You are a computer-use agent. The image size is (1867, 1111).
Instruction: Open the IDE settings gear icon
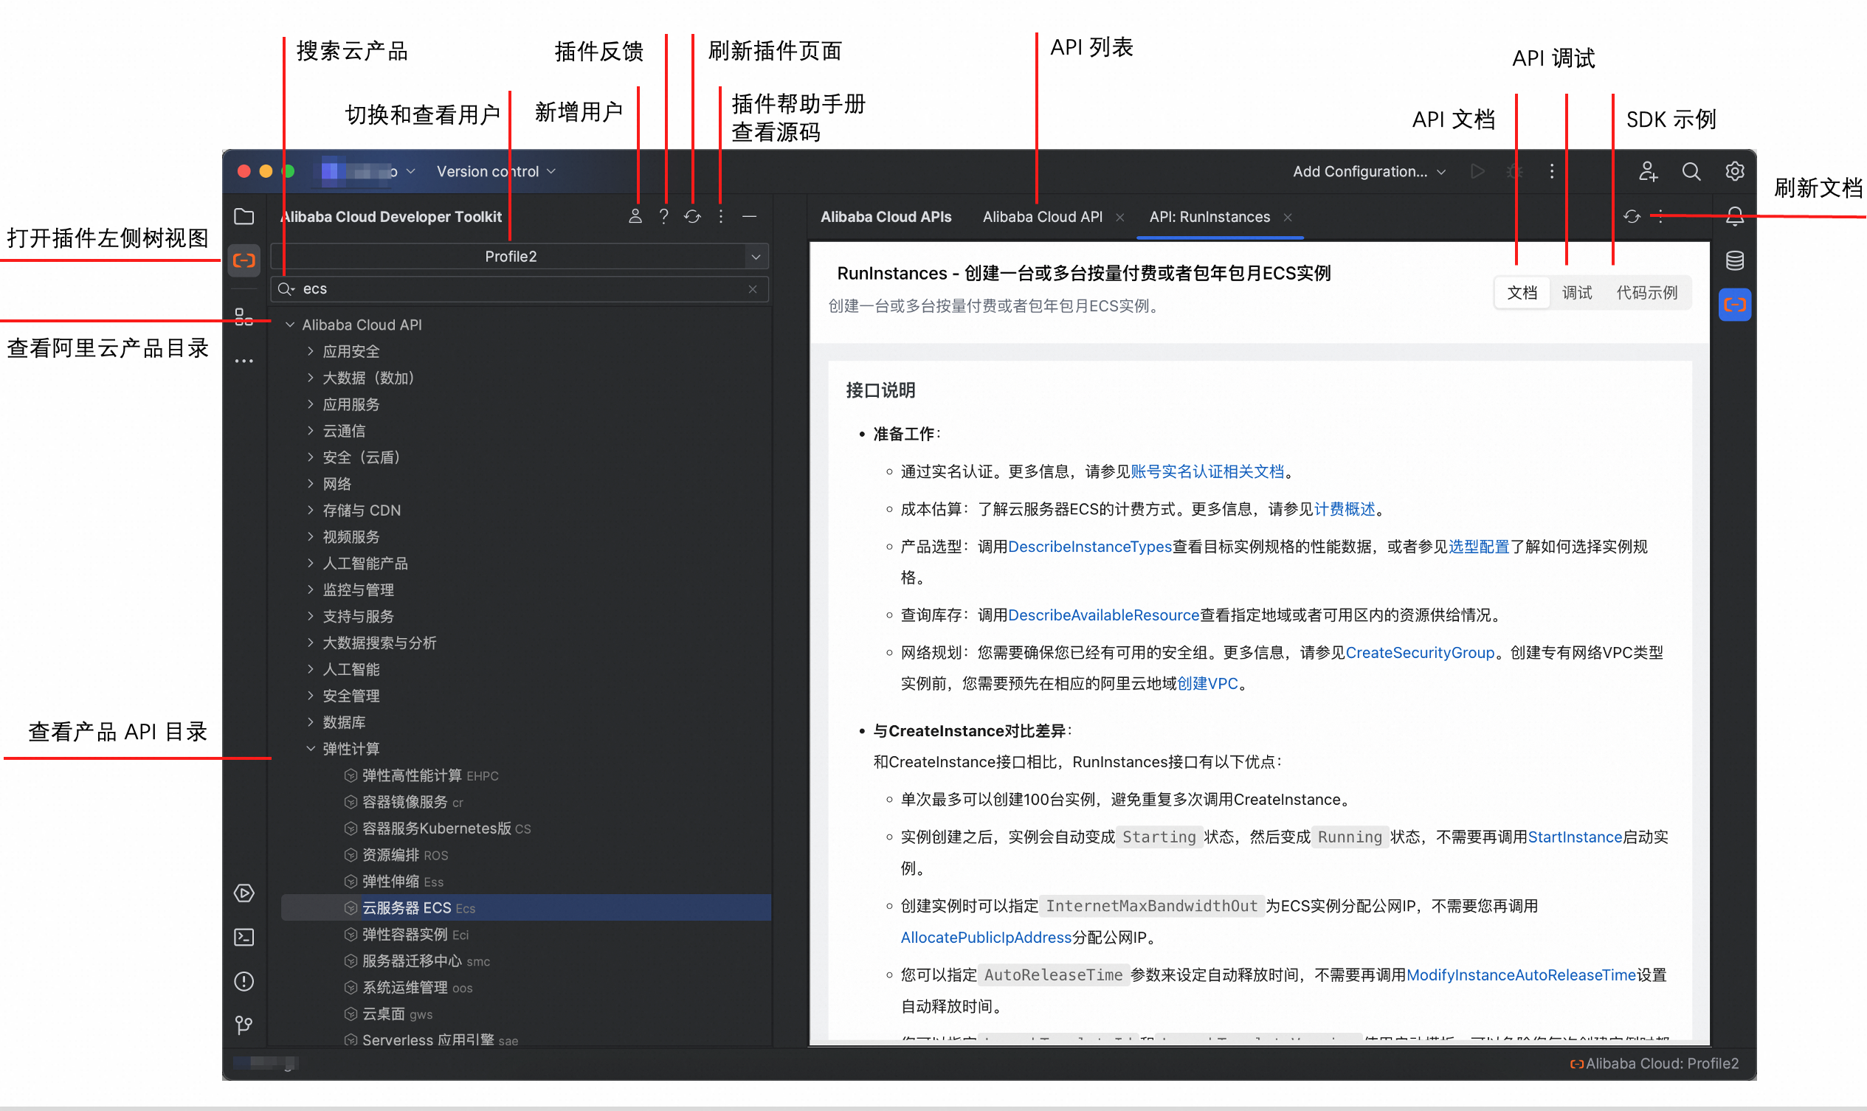[x=1734, y=171]
